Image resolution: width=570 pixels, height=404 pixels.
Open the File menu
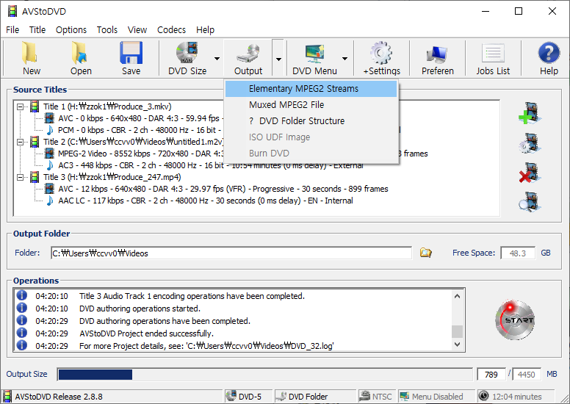tap(12, 30)
